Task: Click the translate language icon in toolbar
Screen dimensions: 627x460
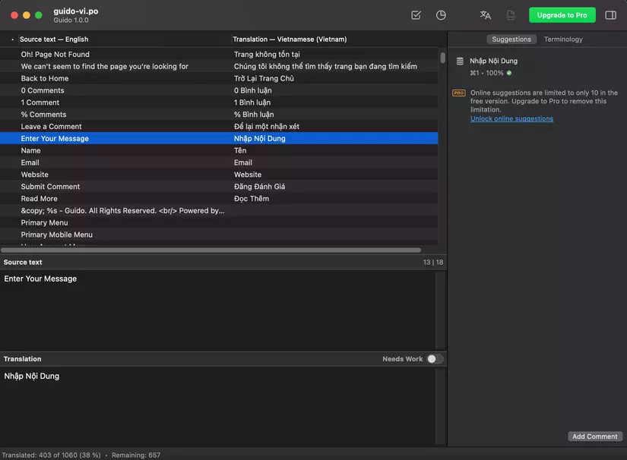Action: point(486,15)
